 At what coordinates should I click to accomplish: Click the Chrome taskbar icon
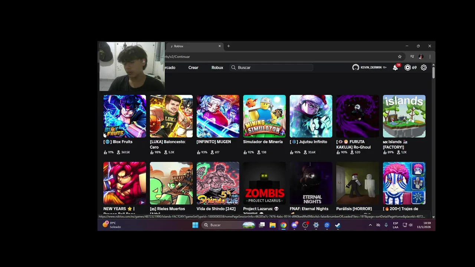click(284, 225)
